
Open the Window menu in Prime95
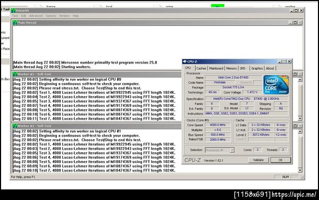[64, 16]
